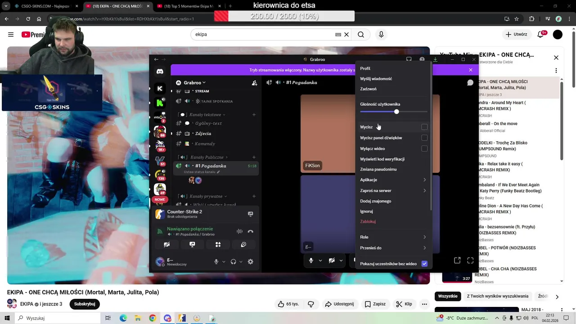Uncheck Pokazuj uczestników bez wideo
Screen dimensions: 576x324
click(424, 264)
